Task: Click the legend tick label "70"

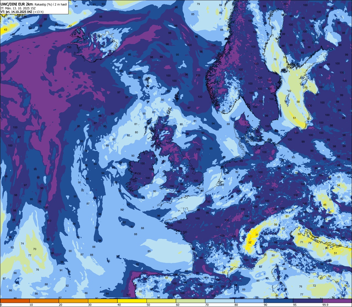Action: click(207, 305)
